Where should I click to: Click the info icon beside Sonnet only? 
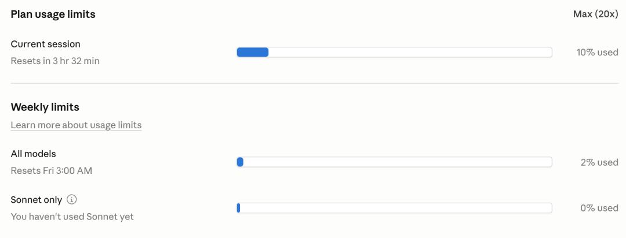click(72, 199)
